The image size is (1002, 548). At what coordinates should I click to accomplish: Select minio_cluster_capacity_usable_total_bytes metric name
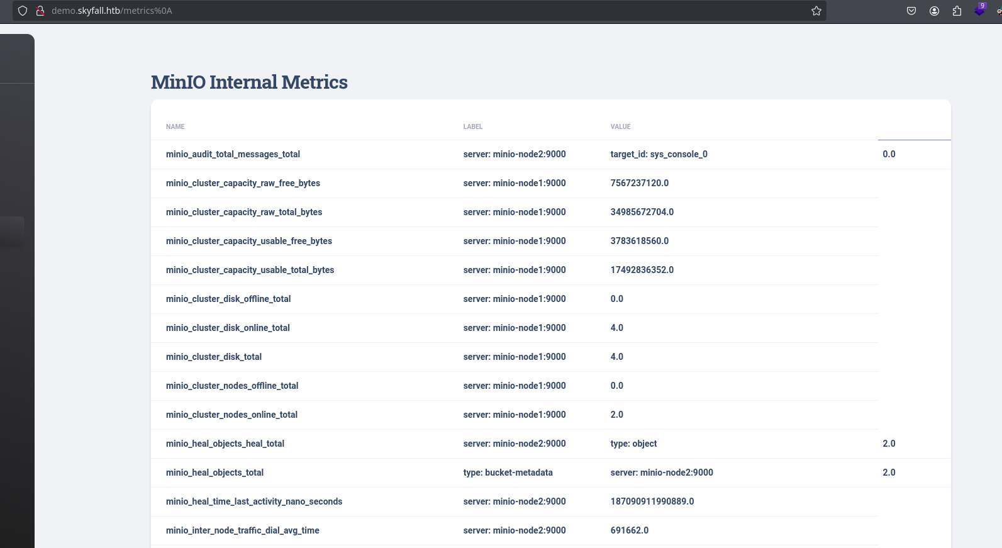click(x=250, y=270)
